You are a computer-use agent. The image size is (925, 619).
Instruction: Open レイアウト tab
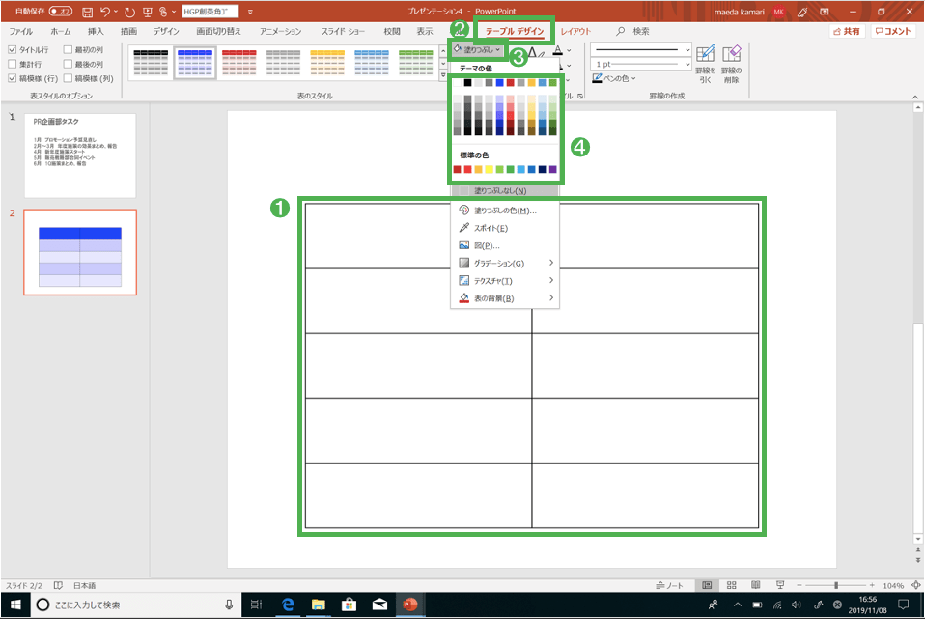575,31
